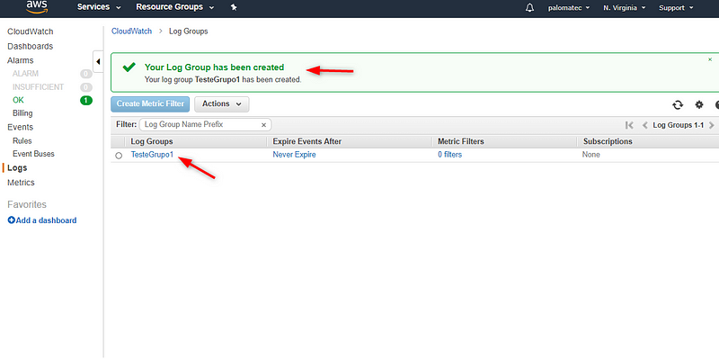Screen dimensions: 719x359
Task: Open the notifications bell
Action: coord(529,8)
